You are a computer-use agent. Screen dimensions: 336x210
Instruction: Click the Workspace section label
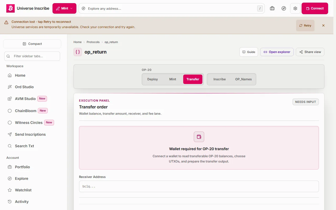point(15,66)
